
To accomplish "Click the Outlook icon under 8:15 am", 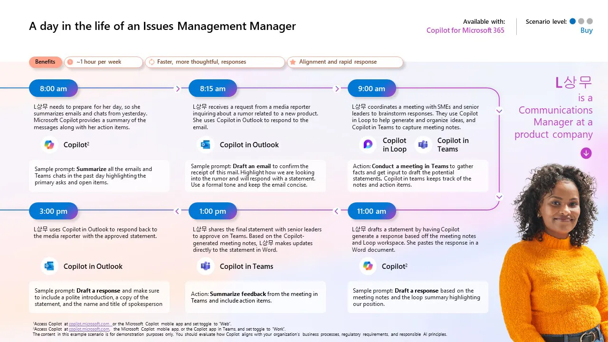I will pos(206,145).
